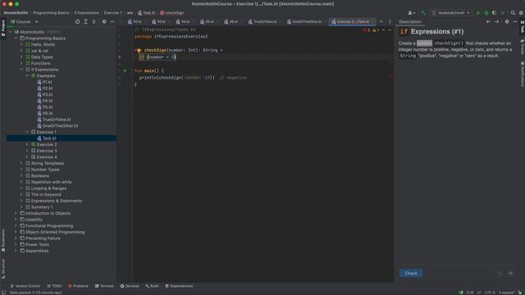
Task: Select Expressions & Statements lesson
Action: [57, 201]
